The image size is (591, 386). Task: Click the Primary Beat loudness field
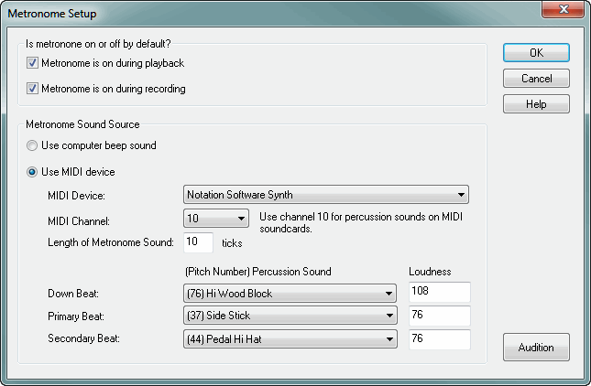[x=439, y=316]
